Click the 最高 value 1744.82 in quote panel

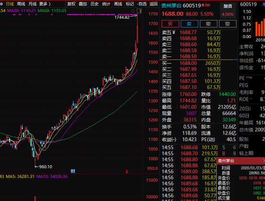[x=188, y=101]
